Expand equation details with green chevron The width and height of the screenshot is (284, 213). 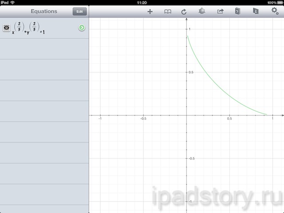82,28
